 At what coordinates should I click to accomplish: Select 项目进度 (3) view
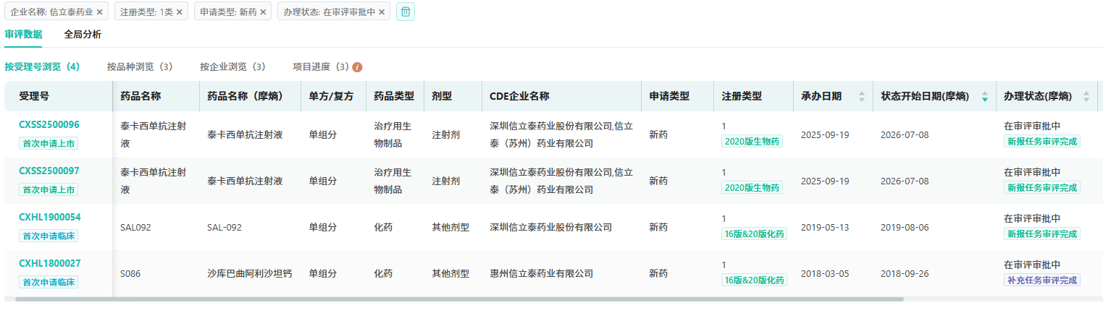pyautogui.click(x=321, y=67)
